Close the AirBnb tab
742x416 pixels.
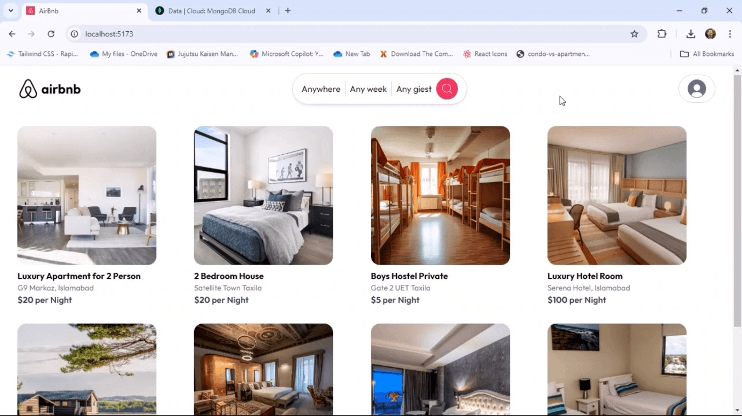(x=139, y=11)
